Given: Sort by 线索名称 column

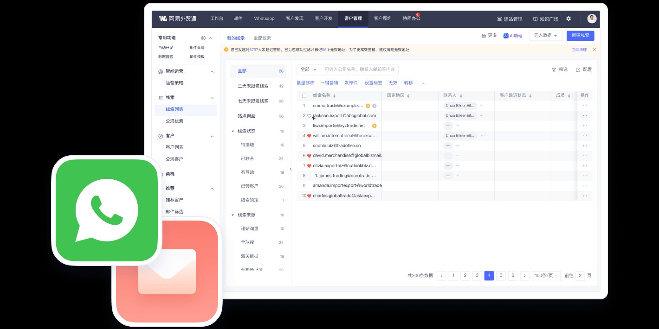Looking at the screenshot, I should point(334,95).
